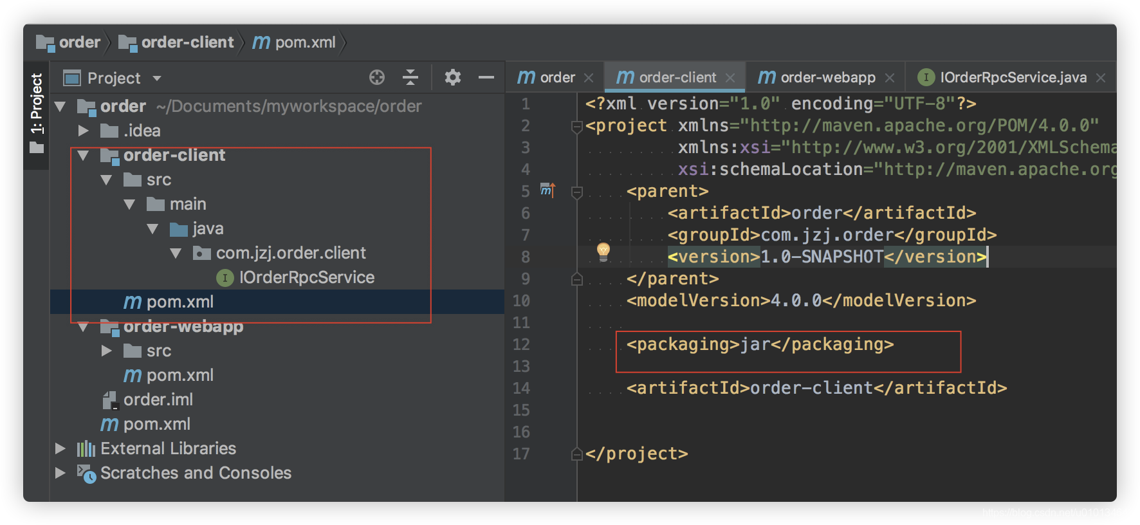The height and width of the screenshot is (525, 1140).
Task: Click line number 12 in the gutter
Action: tap(521, 344)
